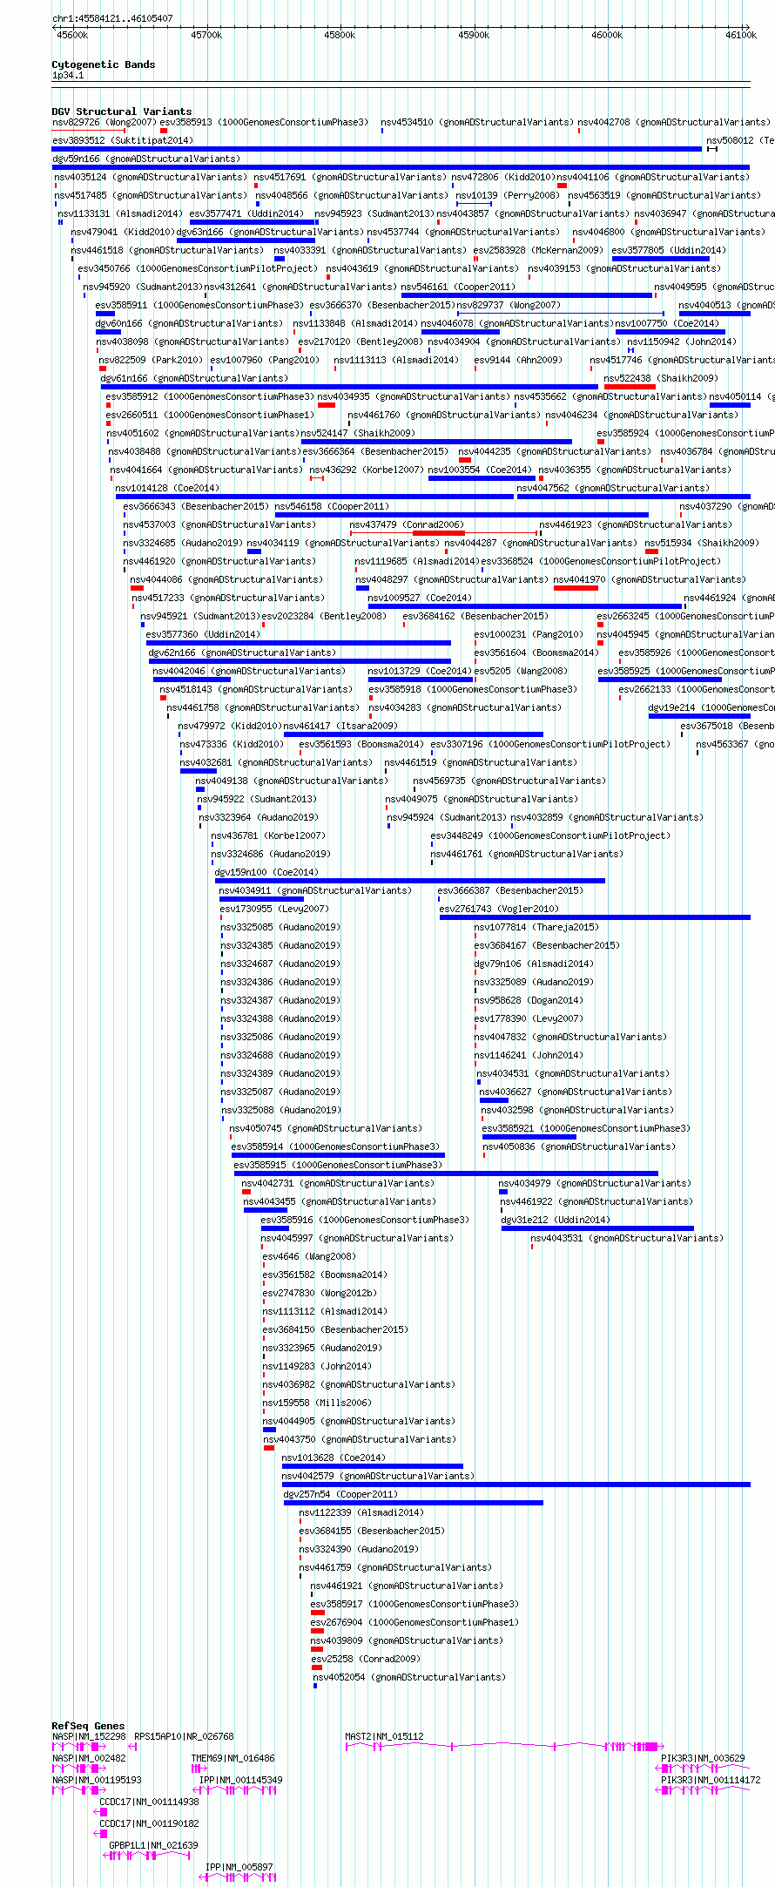Click esv1007960 (Pang2010) variant label
Screen dimensions: 775x1887
pyautogui.click(x=265, y=360)
